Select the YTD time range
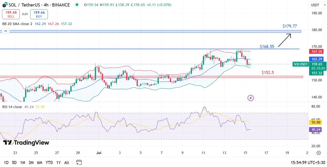 click(49, 163)
